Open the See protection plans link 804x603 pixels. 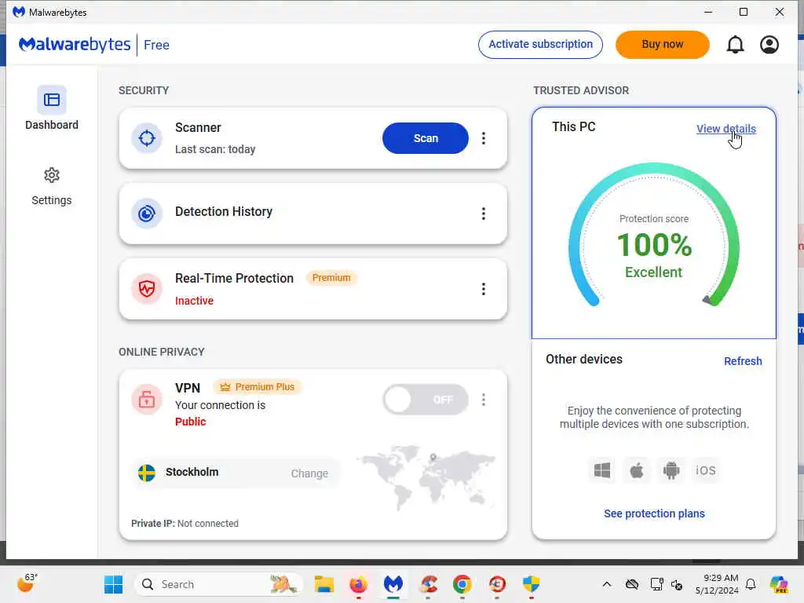[654, 513]
